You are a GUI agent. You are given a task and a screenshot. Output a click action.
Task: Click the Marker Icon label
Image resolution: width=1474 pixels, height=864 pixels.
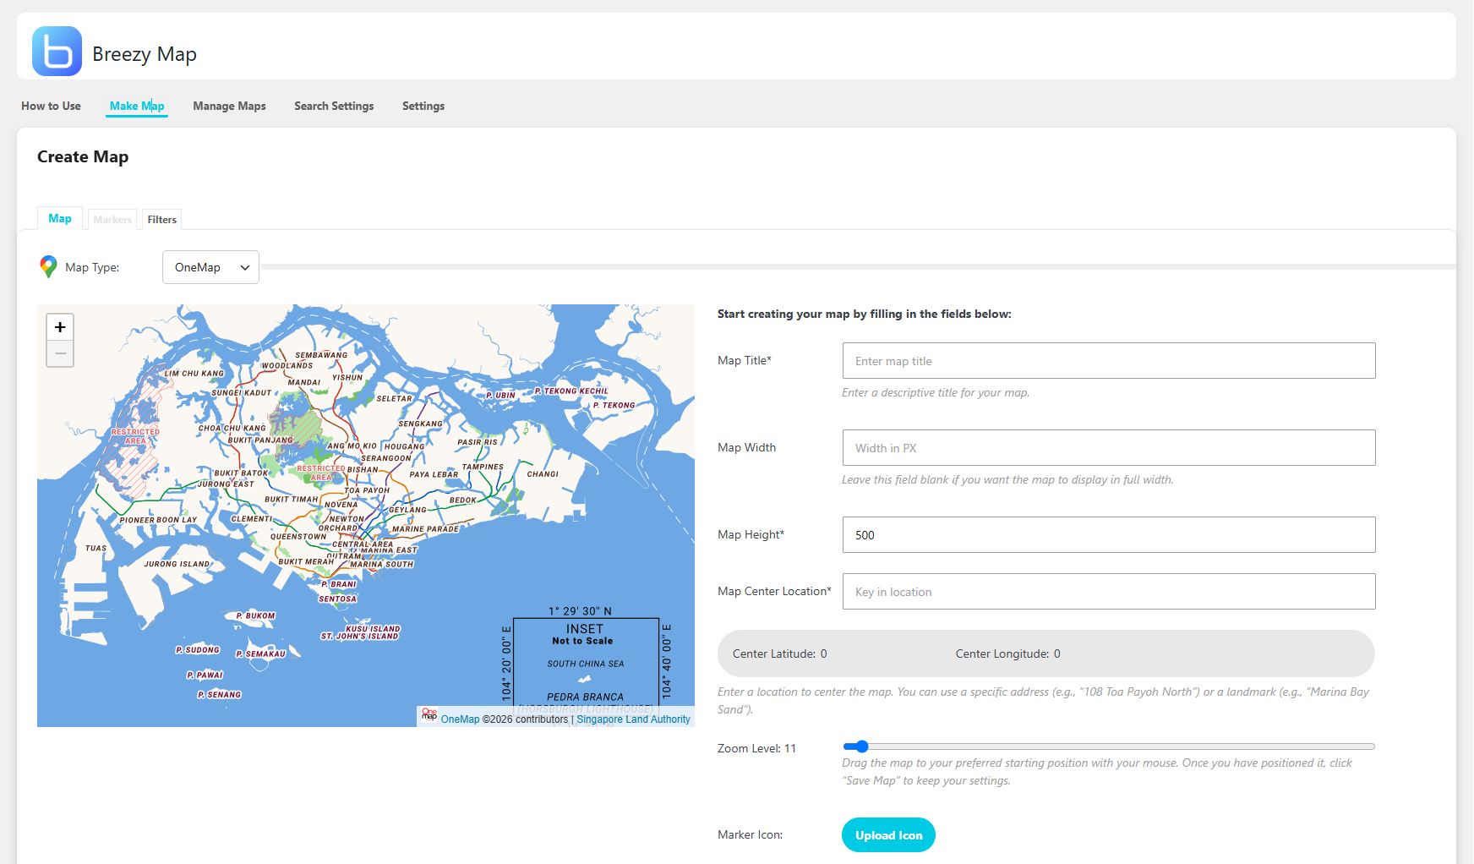(x=750, y=834)
